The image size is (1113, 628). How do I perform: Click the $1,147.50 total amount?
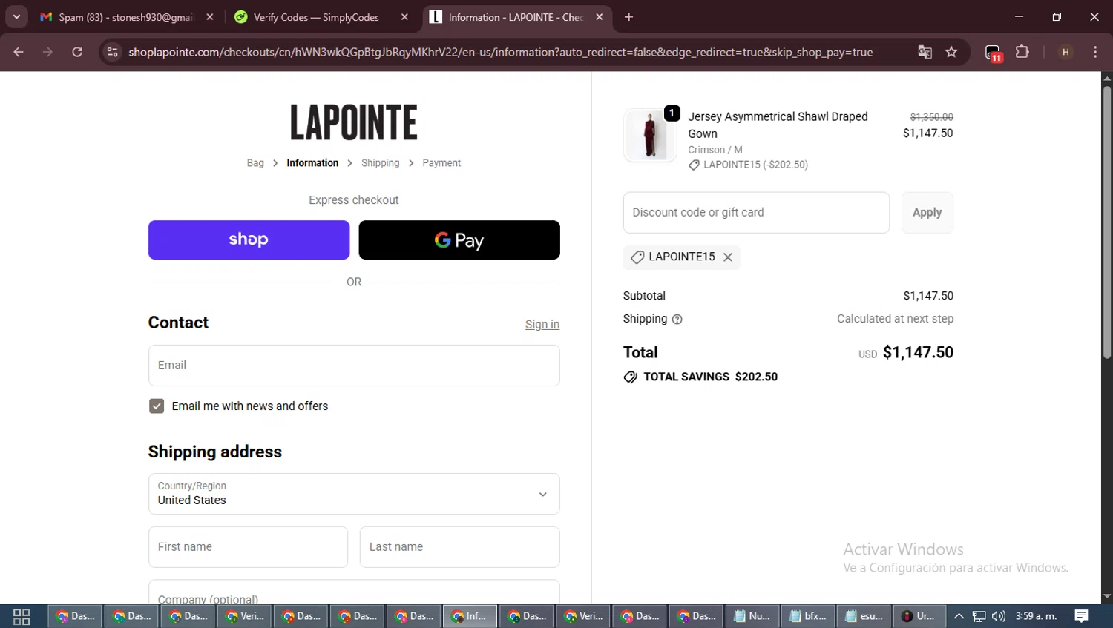click(x=918, y=352)
